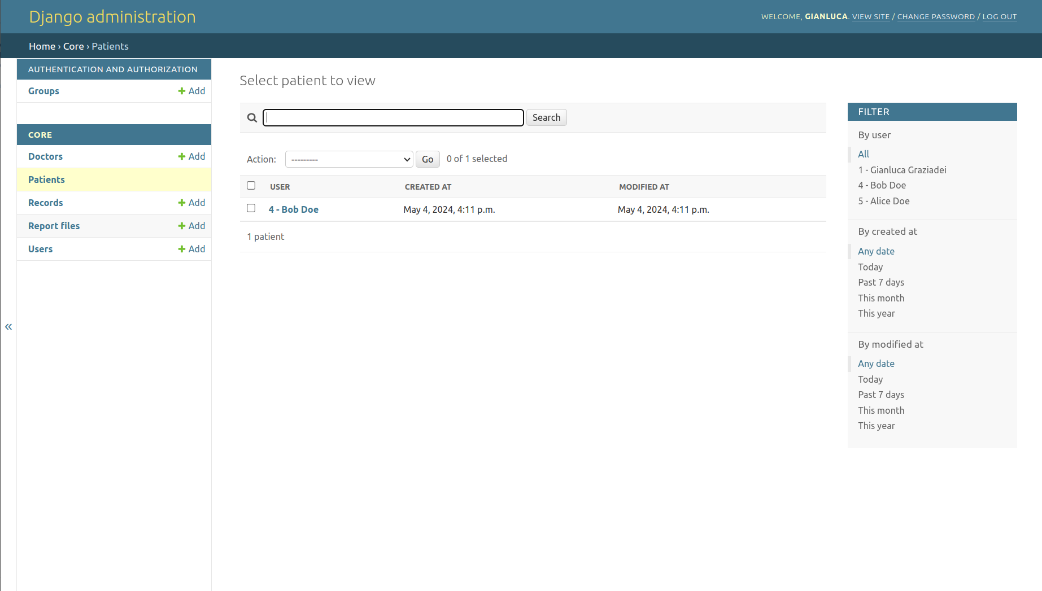
Task: Click the Go button
Action: tap(428, 159)
